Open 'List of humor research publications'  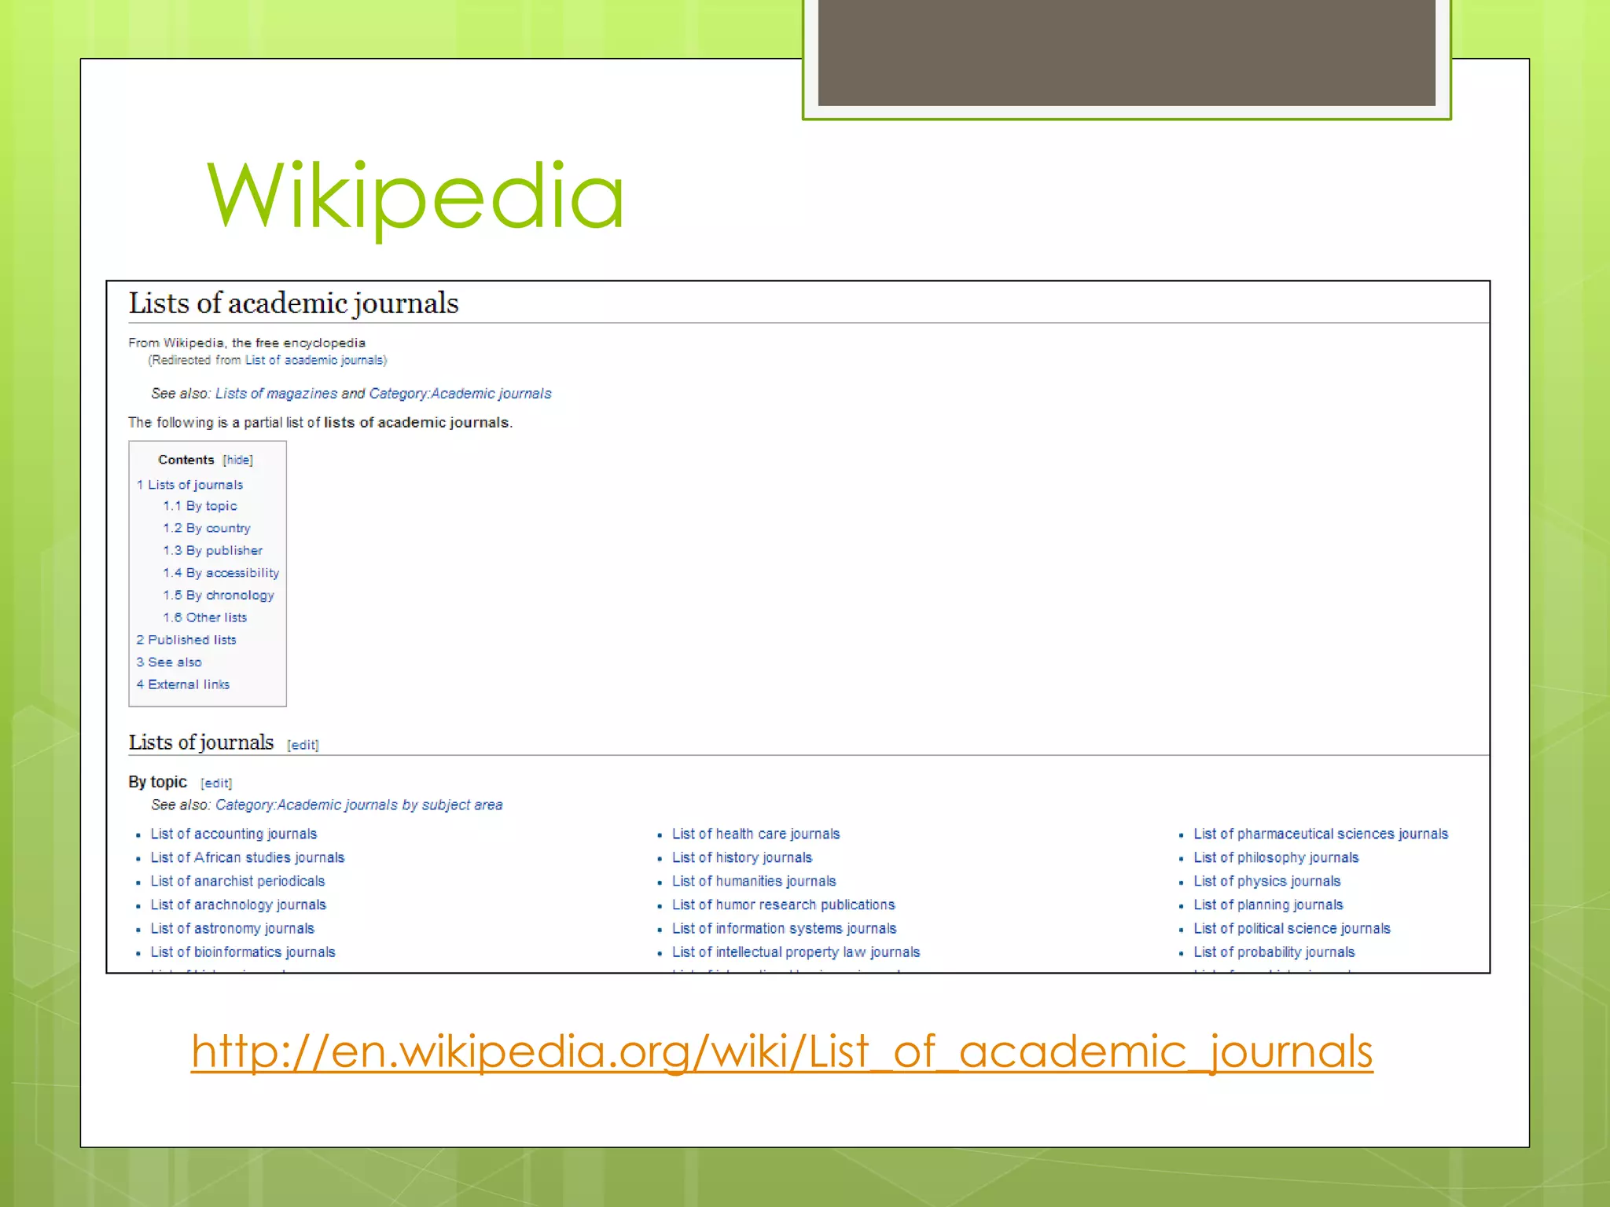tap(784, 904)
